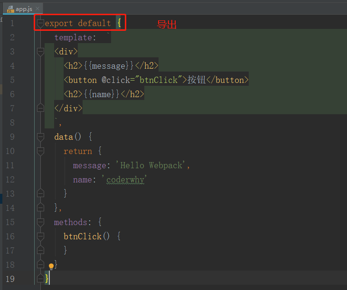Screen dimensions: 347x290
Task: Click the fold end marker on line 18
Action: pyautogui.click(x=40, y=264)
